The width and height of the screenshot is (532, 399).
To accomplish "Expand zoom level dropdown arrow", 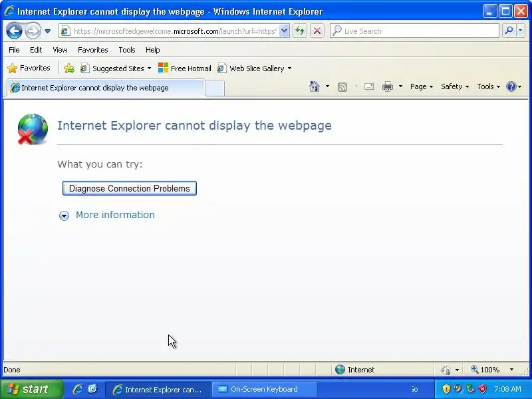I will 511,370.
